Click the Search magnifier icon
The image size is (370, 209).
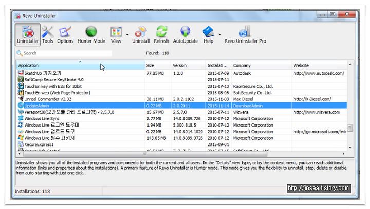point(20,53)
